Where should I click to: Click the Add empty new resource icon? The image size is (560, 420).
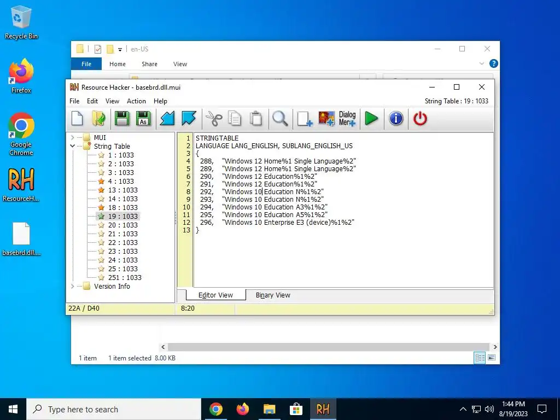coord(305,119)
